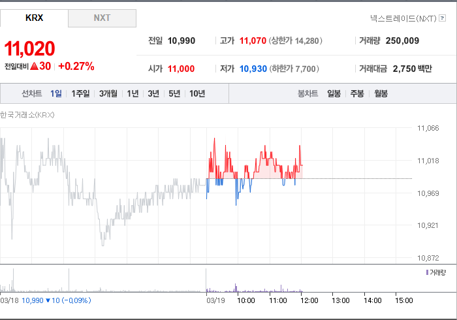The height and width of the screenshot is (320, 457).
Task: Show the 일봉 candlestick chart
Action: click(334, 93)
